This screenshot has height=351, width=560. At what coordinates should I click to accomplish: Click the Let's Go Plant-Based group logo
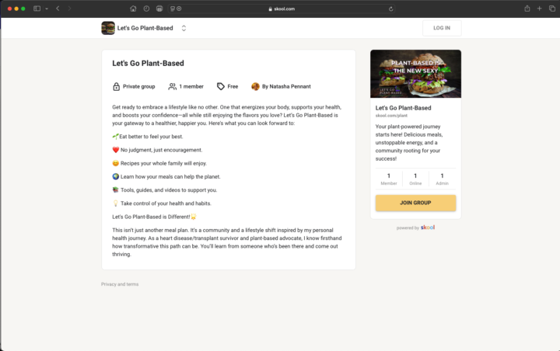[x=108, y=28]
